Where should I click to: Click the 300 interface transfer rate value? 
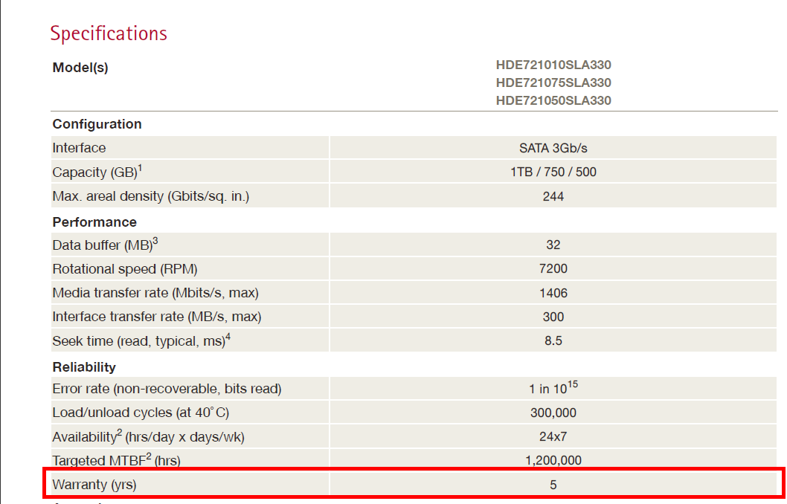pos(553,317)
